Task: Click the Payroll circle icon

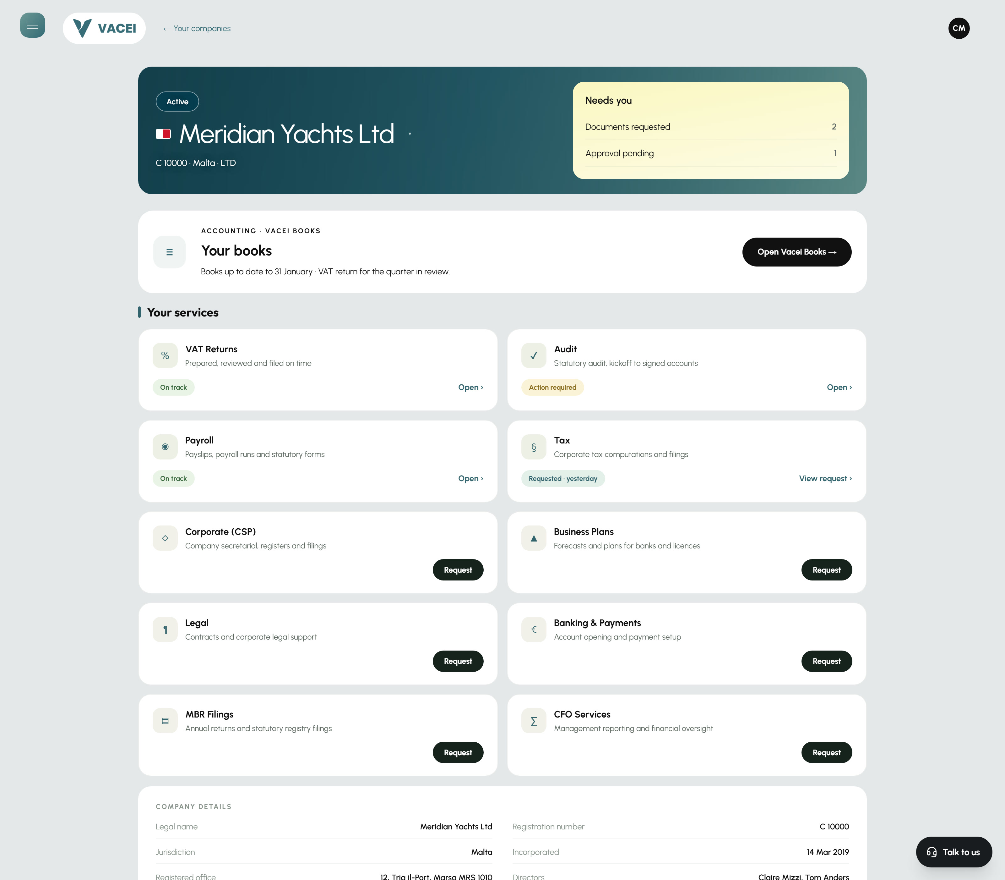Action: (165, 447)
